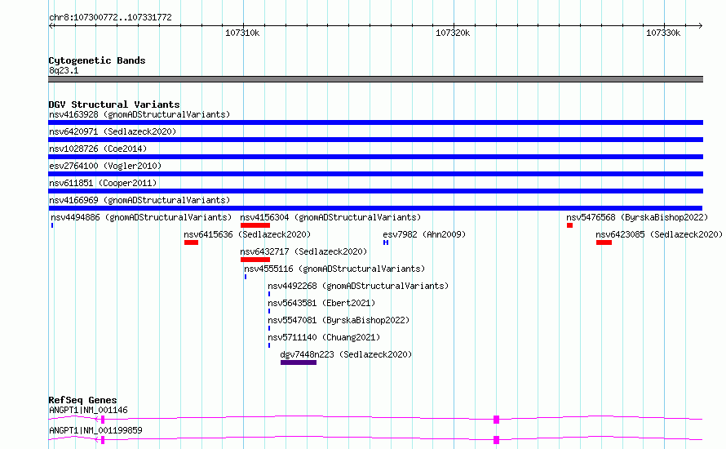
Task: Click the gray 8q23.1 cytogenetic band bar
Action: pos(375,79)
